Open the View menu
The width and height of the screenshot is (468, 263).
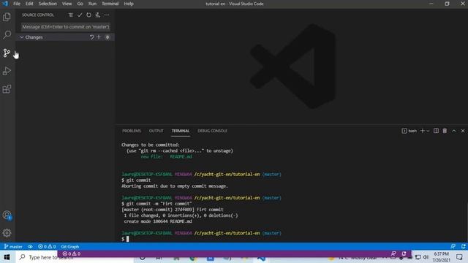click(67, 4)
